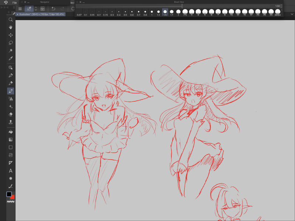Choose brush size preset 0.4
Screen dimensions: 295x221
[119, 13]
